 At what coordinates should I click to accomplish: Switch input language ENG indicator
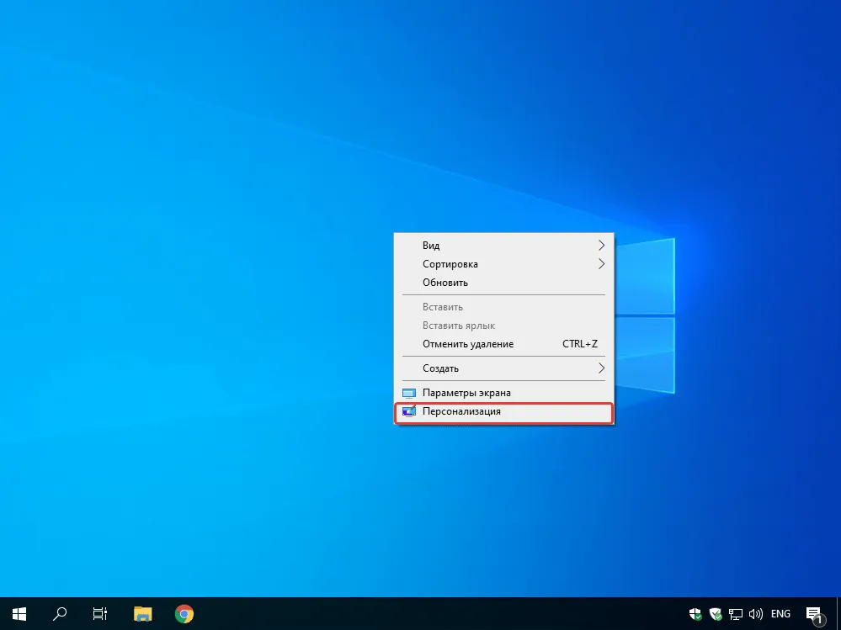point(780,614)
